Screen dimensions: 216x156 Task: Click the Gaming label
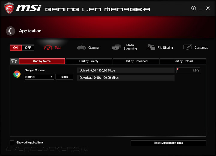(94, 48)
